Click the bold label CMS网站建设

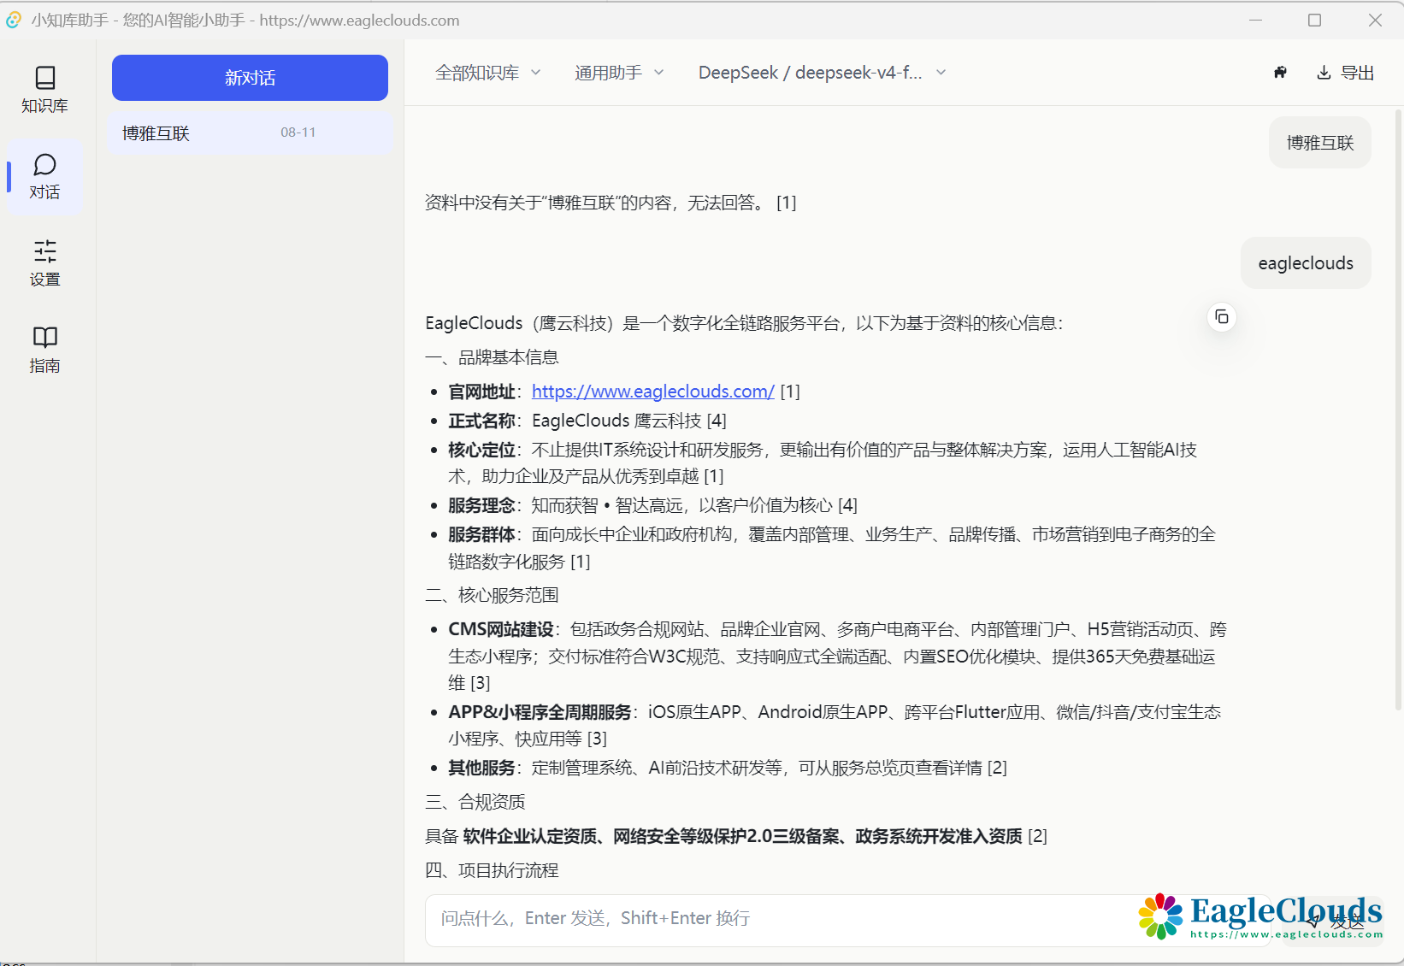(x=501, y=629)
